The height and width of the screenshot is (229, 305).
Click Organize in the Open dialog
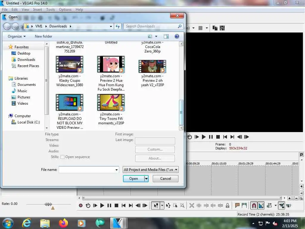(17, 36)
